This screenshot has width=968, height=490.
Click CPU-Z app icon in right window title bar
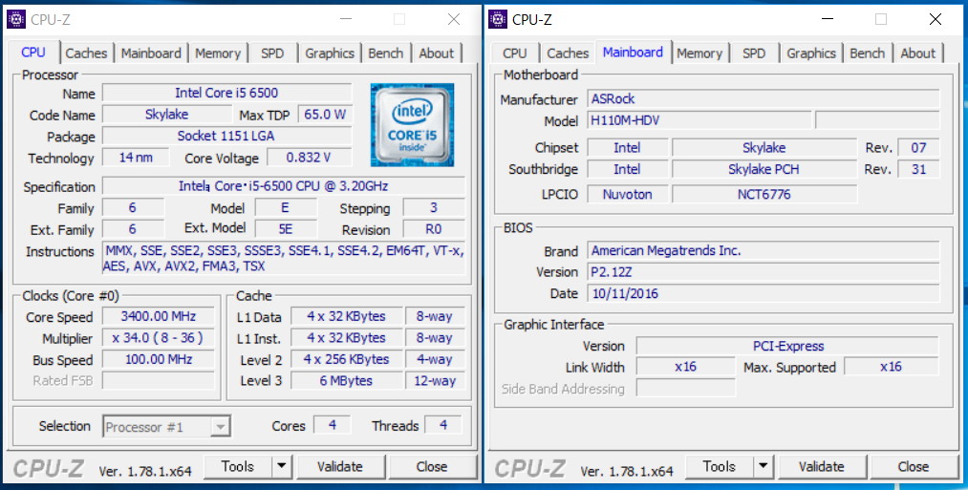(x=498, y=19)
